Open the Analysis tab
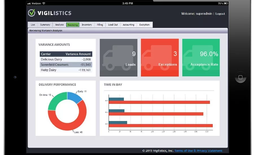Screen dimensions: 254x155 (59, 25)
